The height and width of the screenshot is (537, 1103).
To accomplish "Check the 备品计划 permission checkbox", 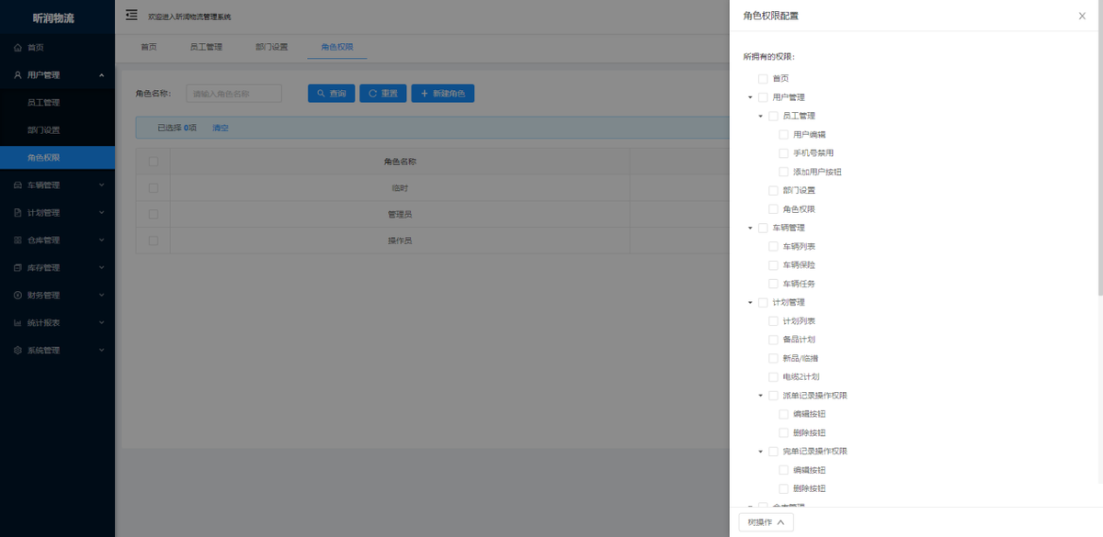I will [773, 340].
